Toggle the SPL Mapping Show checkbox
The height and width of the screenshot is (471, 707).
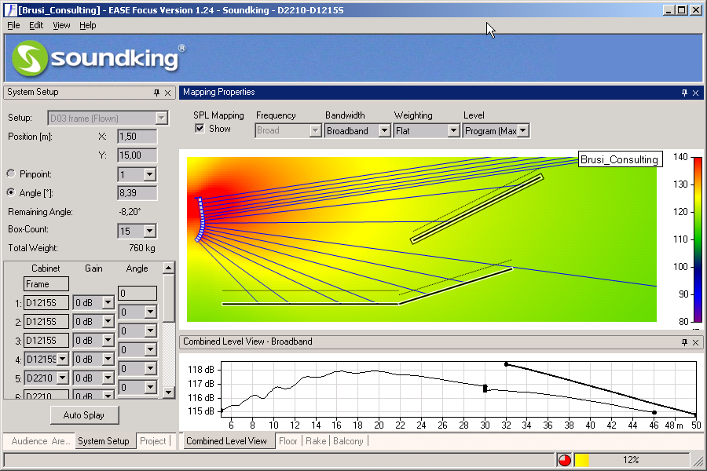[200, 129]
